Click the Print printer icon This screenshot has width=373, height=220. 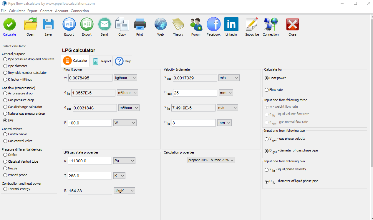140,24
